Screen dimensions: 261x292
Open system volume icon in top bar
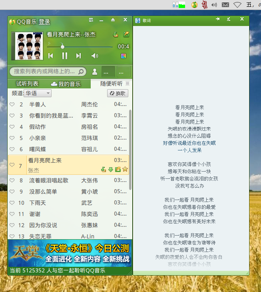coord(214,5)
